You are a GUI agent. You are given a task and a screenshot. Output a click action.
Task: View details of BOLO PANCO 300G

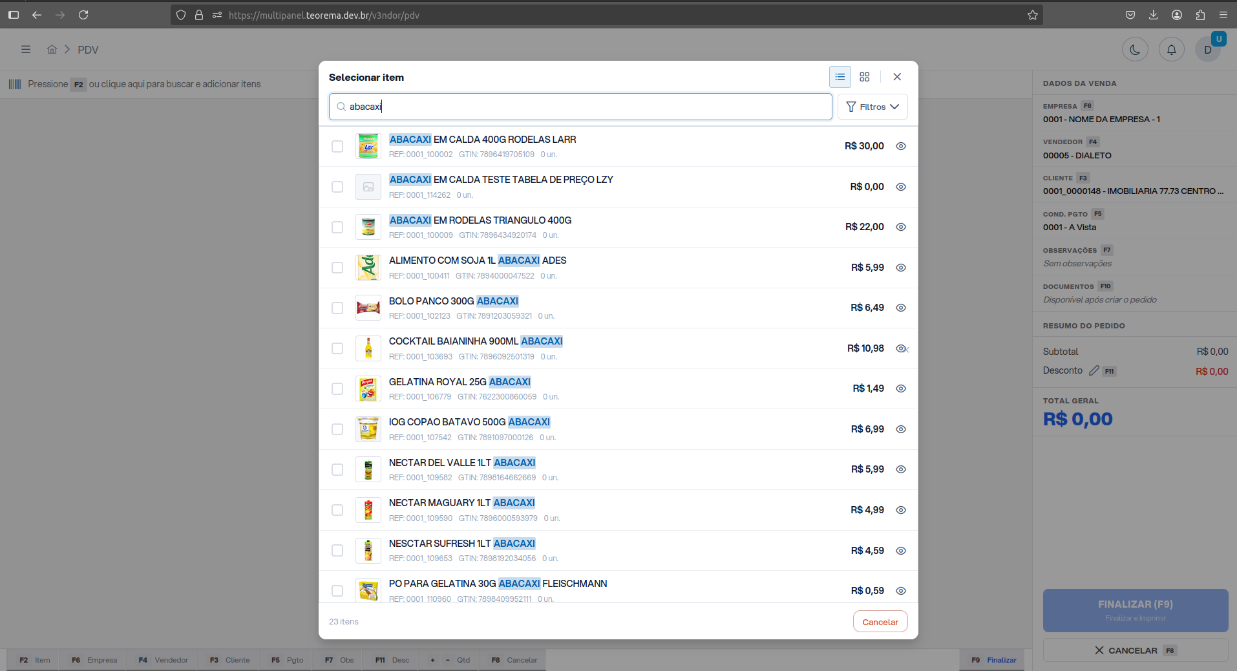click(901, 308)
